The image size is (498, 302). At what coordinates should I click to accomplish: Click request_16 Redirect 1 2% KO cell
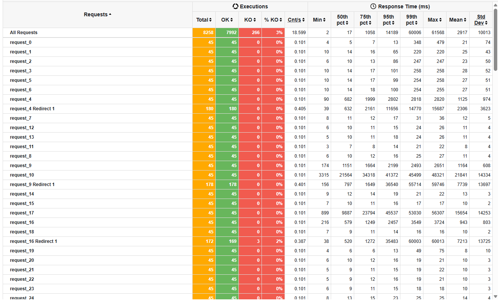(x=273, y=241)
